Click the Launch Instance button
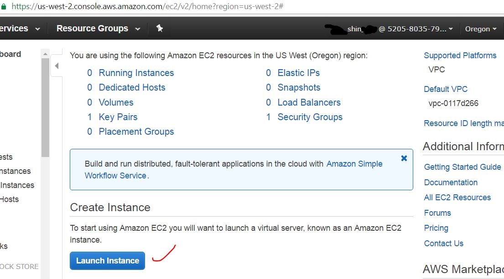This screenshot has height=279, width=504. (x=107, y=261)
